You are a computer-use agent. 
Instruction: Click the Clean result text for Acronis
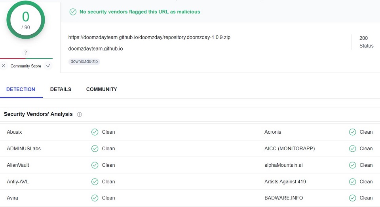tap(366, 132)
